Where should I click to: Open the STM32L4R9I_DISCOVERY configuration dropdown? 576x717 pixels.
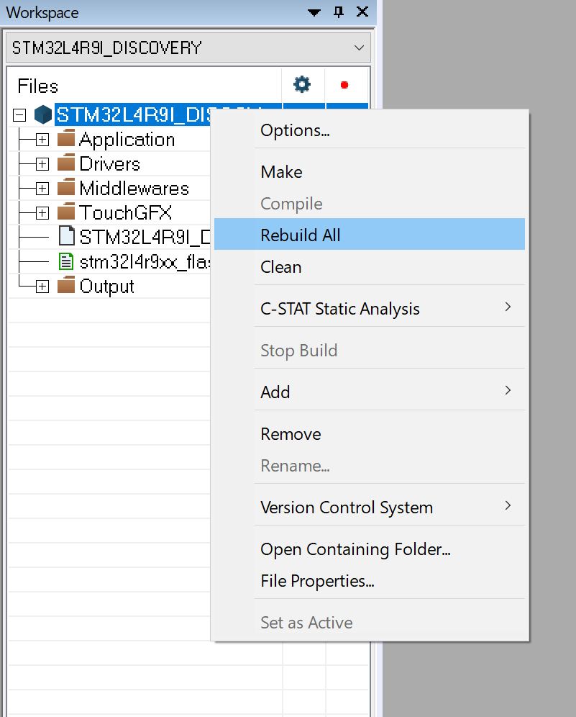pyautogui.click(x=188, y=48)
